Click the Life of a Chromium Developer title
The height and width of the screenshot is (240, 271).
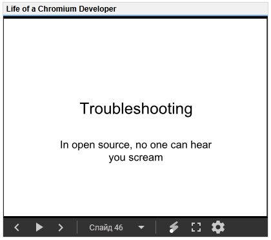tap(61, 9)
